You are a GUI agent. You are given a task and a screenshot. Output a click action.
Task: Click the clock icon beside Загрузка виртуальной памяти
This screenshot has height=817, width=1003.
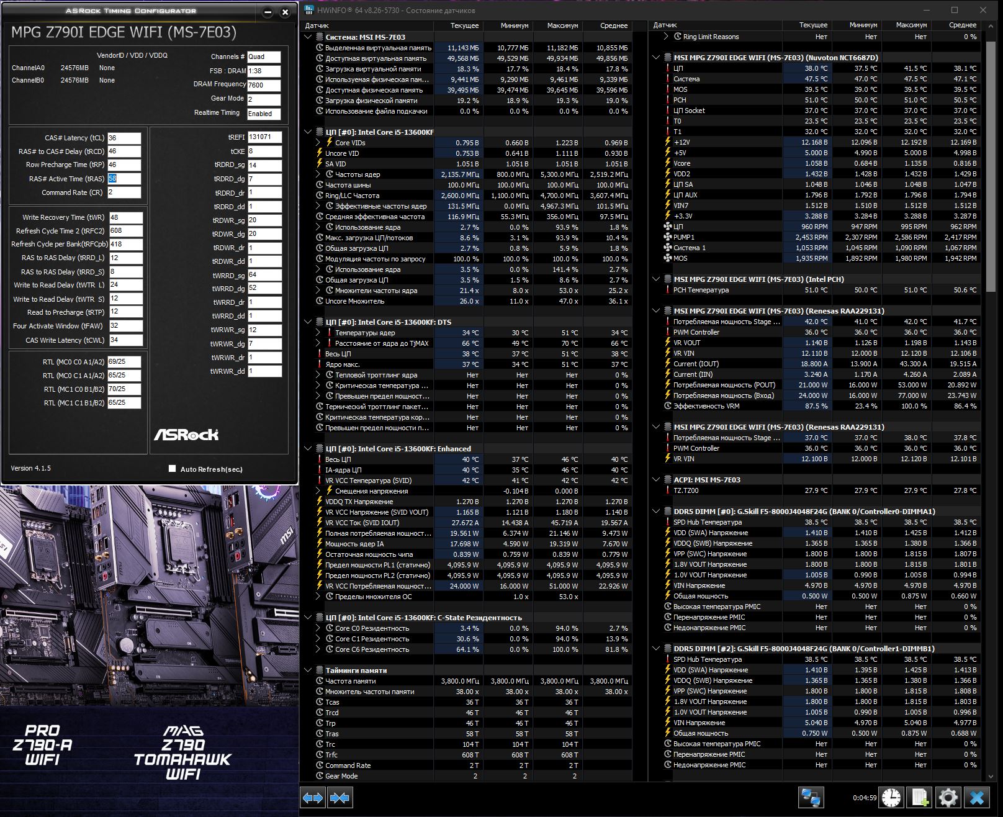click(x=320, y=69)
